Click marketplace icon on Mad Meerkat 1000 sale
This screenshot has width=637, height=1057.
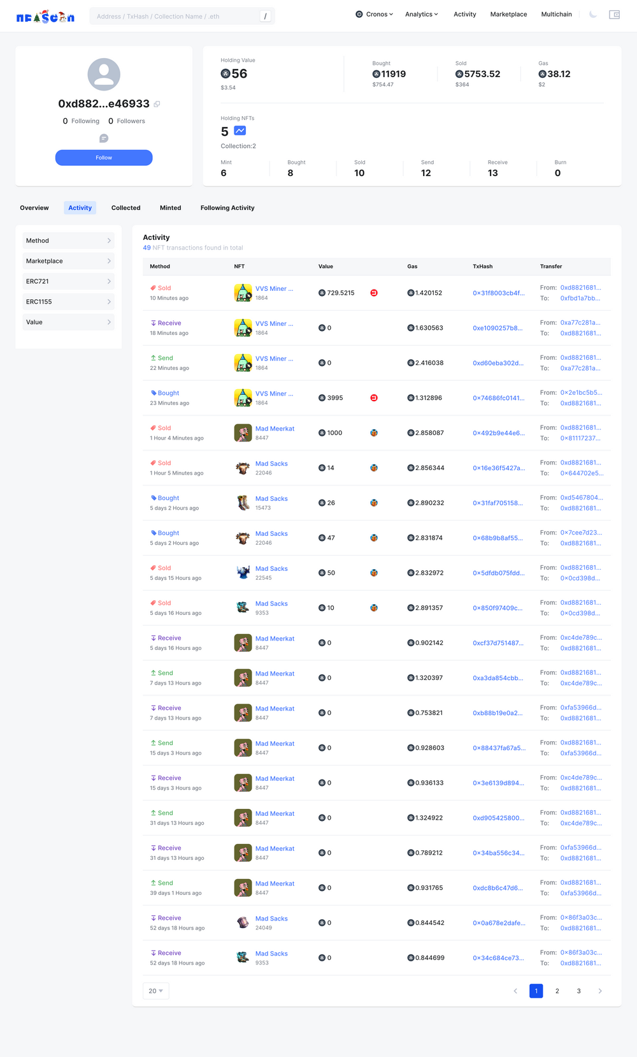(374, 433)
